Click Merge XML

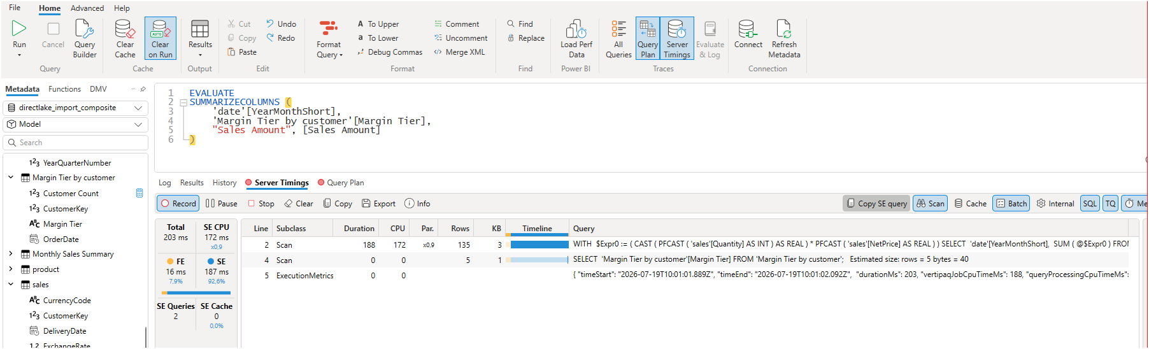[459, 52]
